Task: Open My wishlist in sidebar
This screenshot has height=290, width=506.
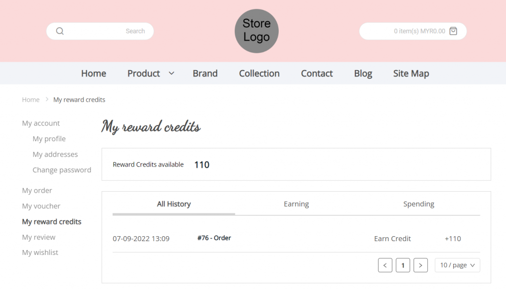Action: pos(40,252)
